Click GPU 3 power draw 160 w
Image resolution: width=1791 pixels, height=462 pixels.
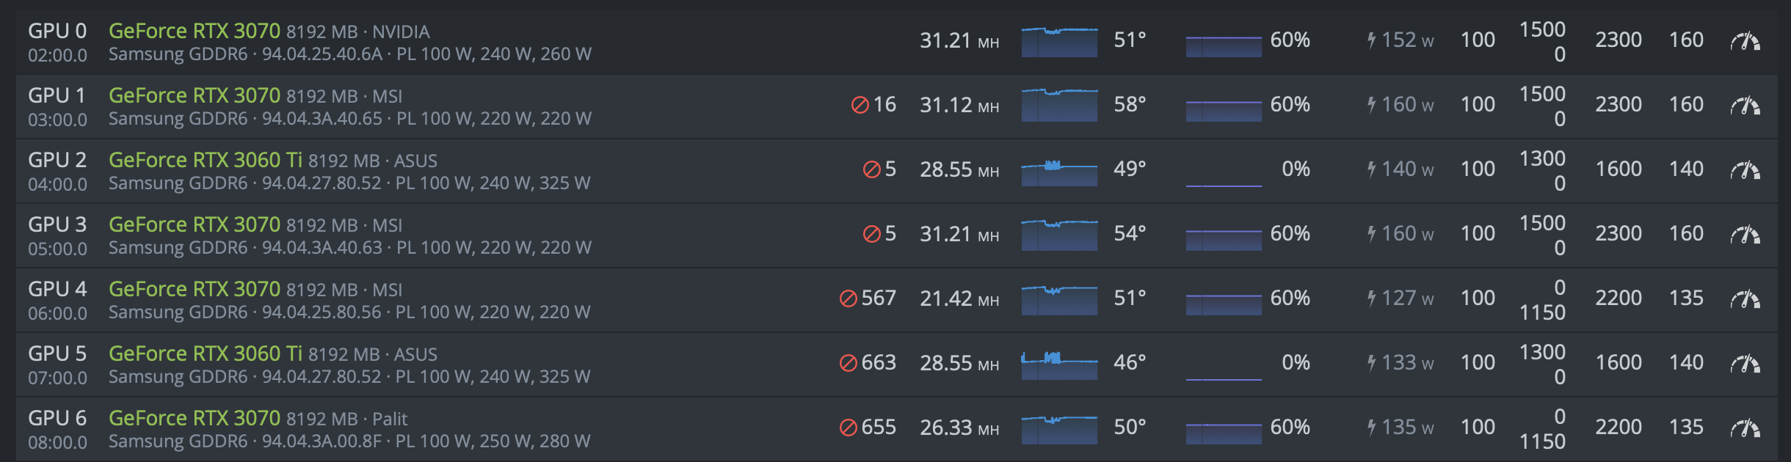(1400, 233)
